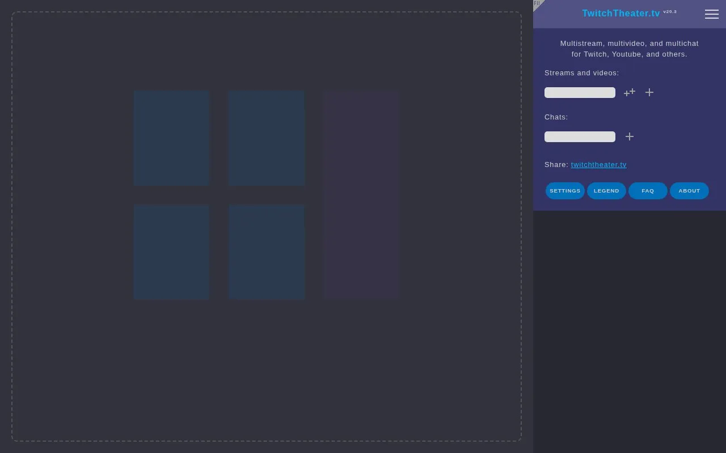This screenshot has width=726, height=453.
Task: Focus the Chats input field
Action: point(580,136)
